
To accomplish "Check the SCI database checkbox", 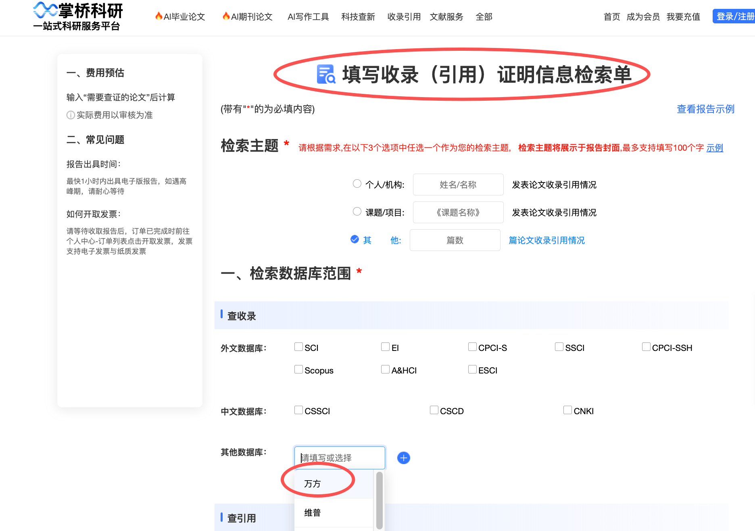I will (x=298, y=346).
